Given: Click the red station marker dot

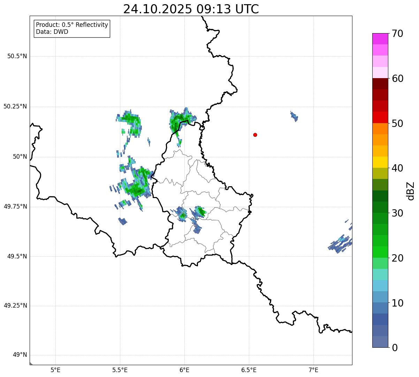Looking at the screenshot, I should pyautogui.click(x=255, y=135).
